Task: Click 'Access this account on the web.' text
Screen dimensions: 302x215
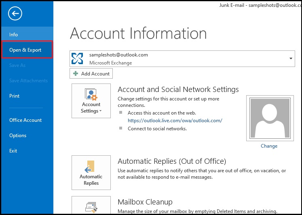Action: [x=162, y=113]
